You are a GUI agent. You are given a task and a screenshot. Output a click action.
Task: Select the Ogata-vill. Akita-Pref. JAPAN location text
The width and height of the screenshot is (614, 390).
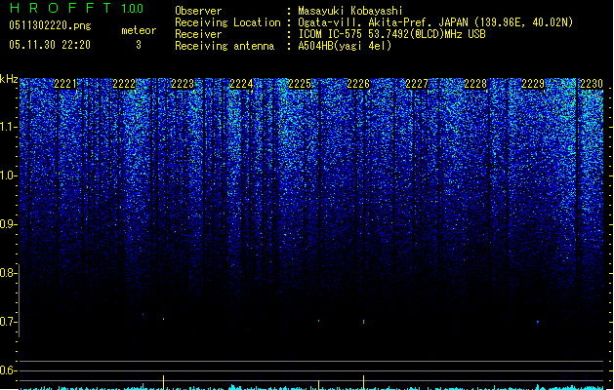click(435, 22)
